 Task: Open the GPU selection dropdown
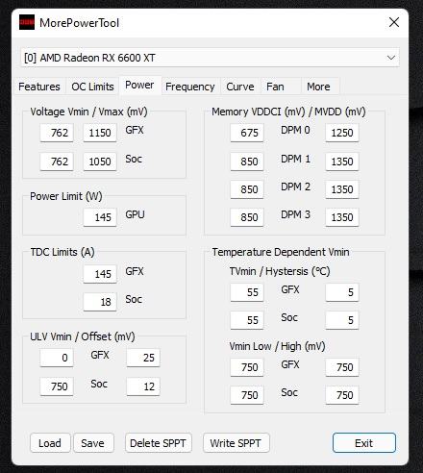(210, 58)
